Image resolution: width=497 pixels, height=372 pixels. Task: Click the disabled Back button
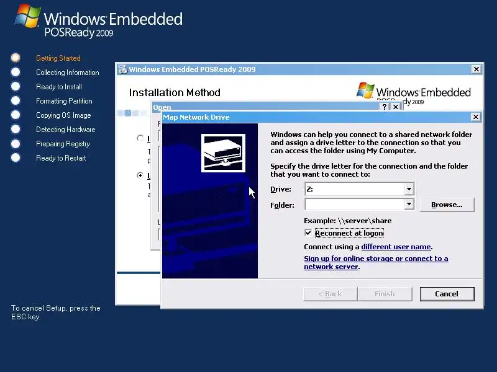[x=331, y=294]
